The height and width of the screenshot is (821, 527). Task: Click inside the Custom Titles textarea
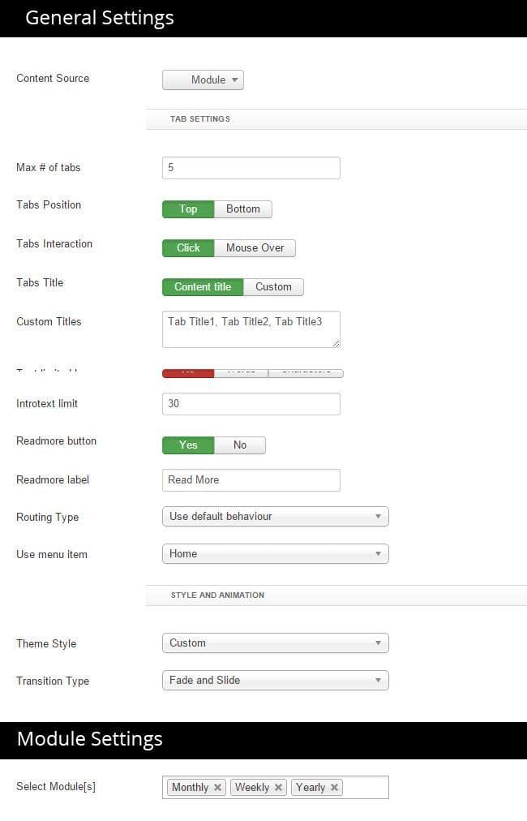[x=251, y=326]
